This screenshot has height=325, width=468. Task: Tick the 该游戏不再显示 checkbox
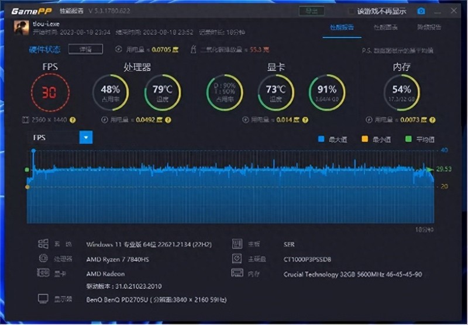352,11
